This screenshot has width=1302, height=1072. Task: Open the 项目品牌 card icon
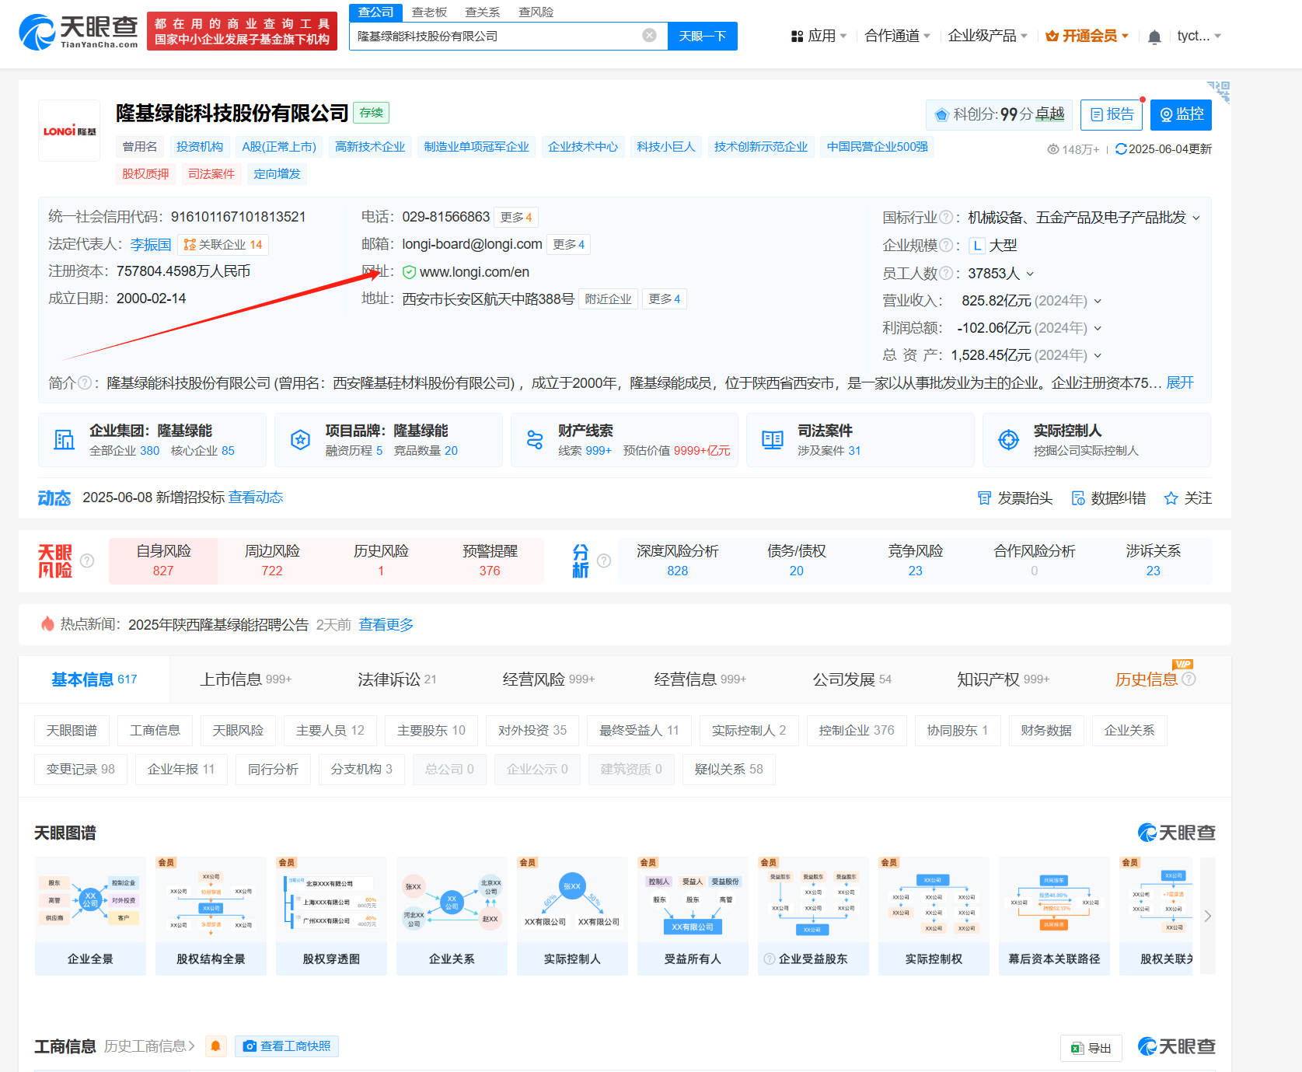[300, 440]
